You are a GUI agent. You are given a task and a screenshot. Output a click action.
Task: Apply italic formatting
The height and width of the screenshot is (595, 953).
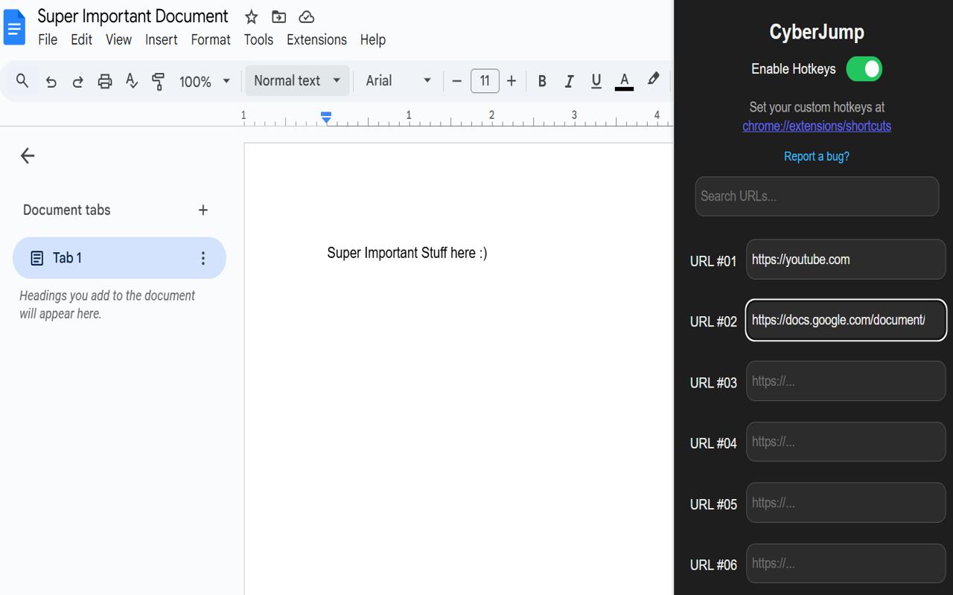[x=569, y=81]
